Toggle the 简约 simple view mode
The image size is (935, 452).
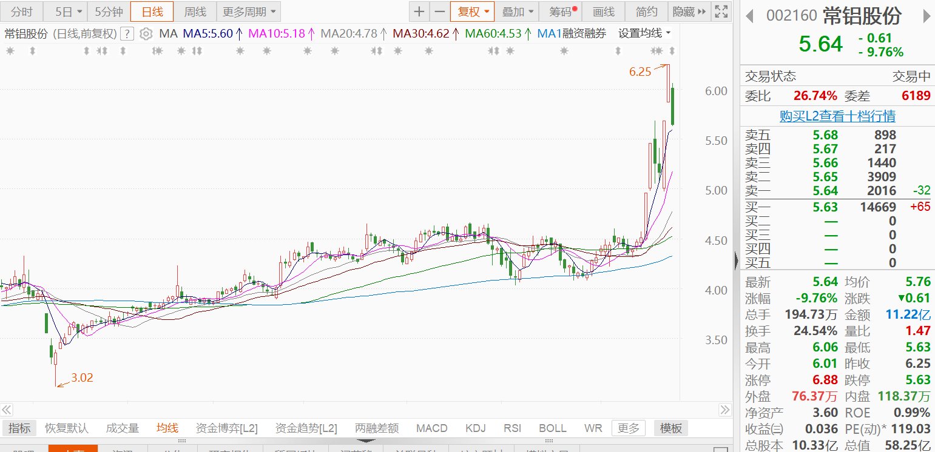click(x=646, y=12)
